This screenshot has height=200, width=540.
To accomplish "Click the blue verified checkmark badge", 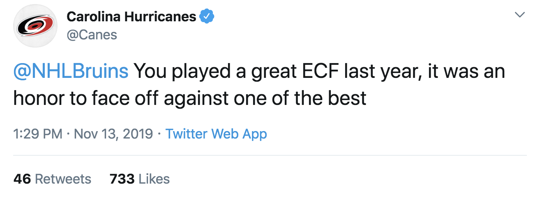I will coord(206,16).
